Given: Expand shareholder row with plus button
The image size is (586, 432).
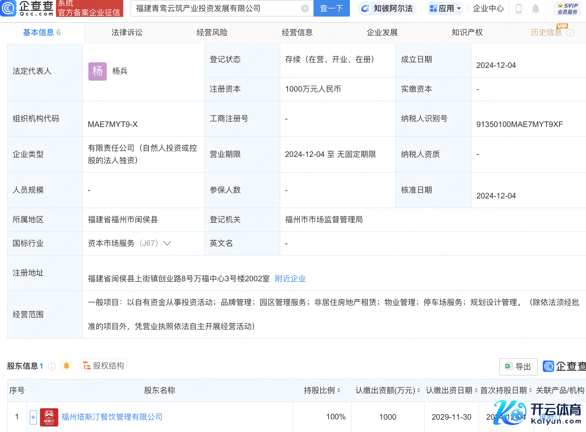Looking at the screenshot, I should pyautogui.click(x=33, y=417).
